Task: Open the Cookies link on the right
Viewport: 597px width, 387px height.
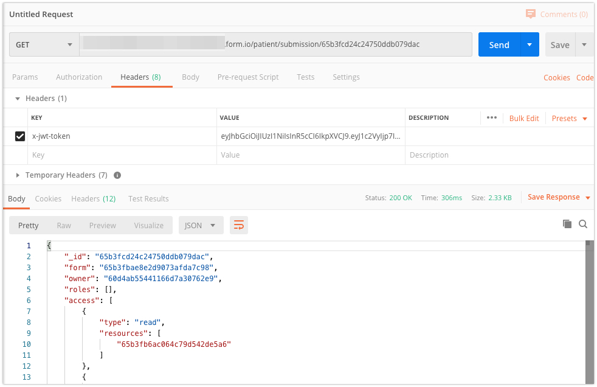Action: [556, 77]
